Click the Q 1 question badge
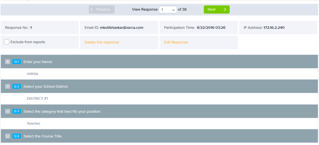Viewport: 319px width, 145px height. (x=17, y=62)
